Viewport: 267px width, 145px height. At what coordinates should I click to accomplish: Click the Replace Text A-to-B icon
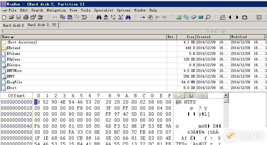click(x=113, y=17)
